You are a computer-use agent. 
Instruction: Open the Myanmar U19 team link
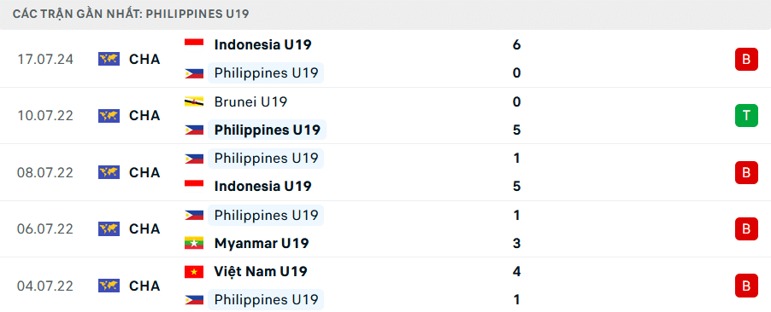pyautogui.click(x=262, y=243)
